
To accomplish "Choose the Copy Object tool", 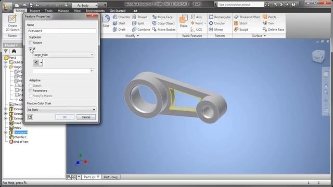I will [163, 23].
